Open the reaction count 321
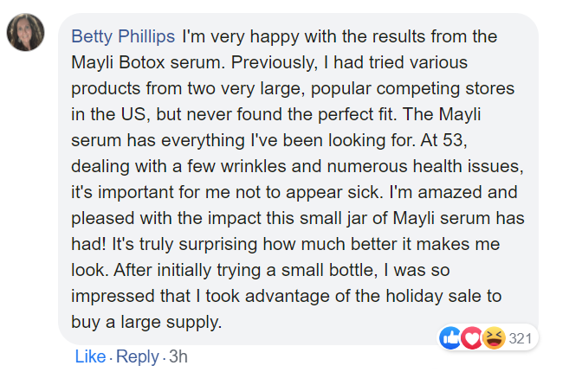 click(x=520, y=337)
